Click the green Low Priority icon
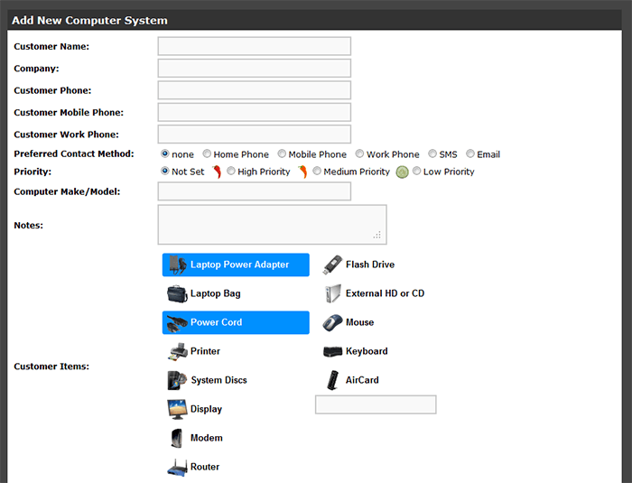The image size is (632, 483). [x=402, y=172]
